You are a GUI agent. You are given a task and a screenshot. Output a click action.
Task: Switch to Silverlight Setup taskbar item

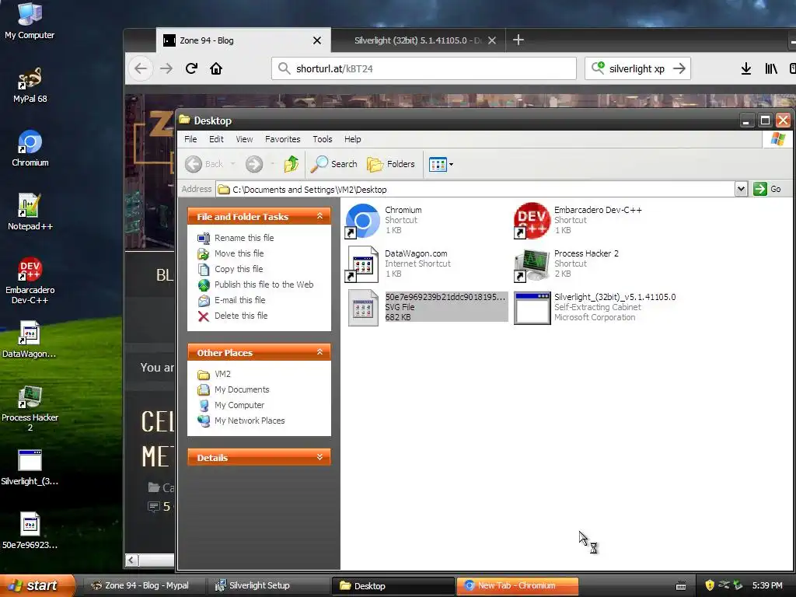269,586
